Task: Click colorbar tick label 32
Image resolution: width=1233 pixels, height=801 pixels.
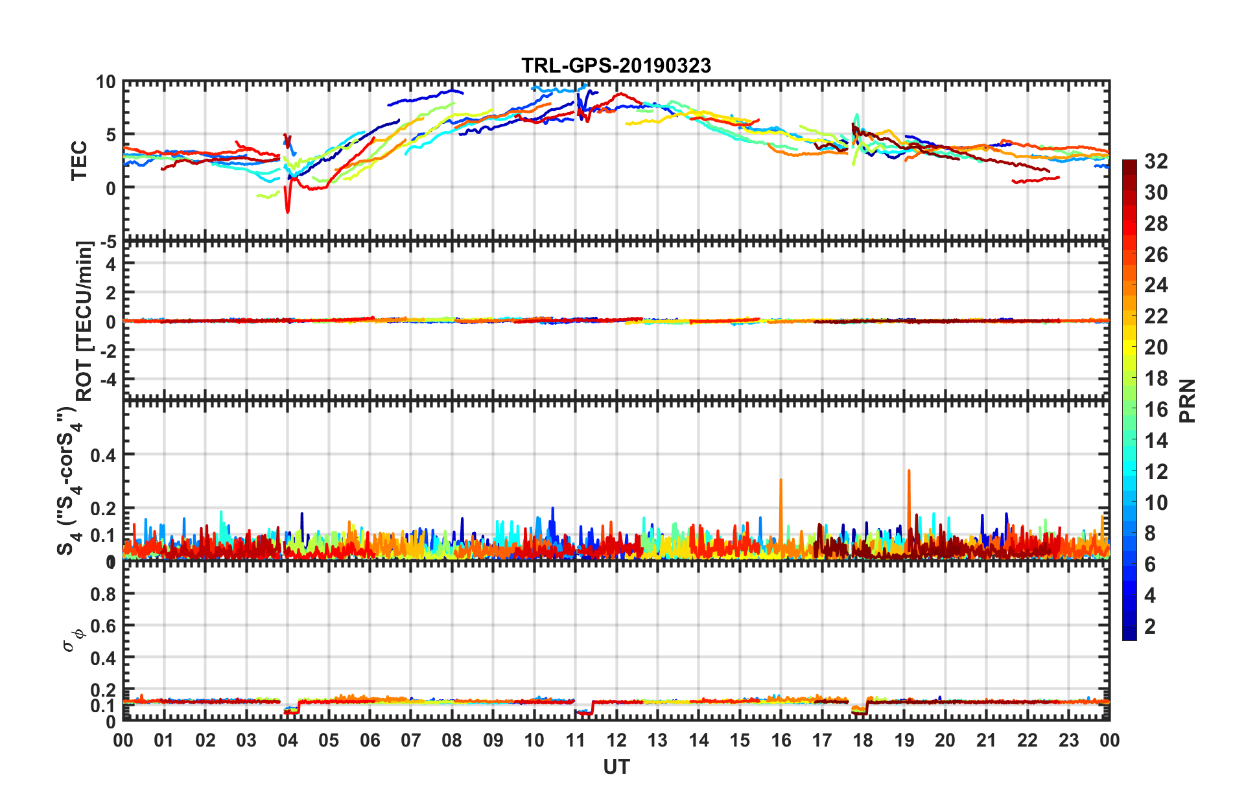Action: (x=1156, y=161)
